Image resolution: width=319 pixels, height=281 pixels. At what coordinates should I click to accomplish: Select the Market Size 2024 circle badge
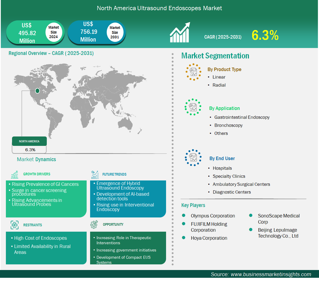(53, 32)
